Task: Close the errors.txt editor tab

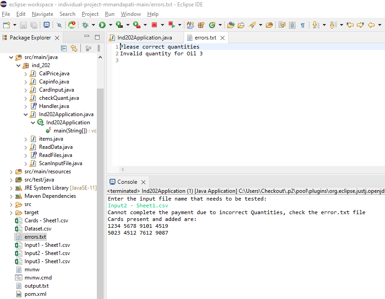Action: pyautogui.click(x=222, y=38)
